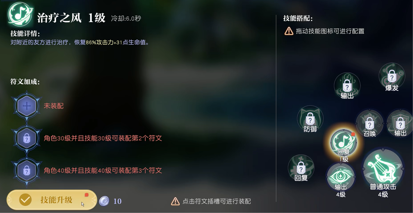The height and width of the screenshot is (213, 413).
Task: Select the 输出 4级 eye skill icon
Action: click(341, 177)
